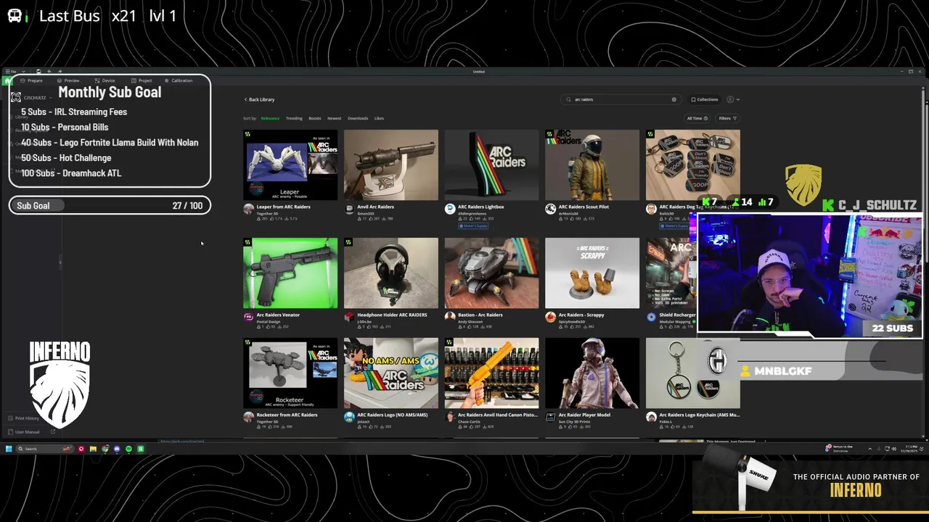929x522 pixels.
Task: Open the Collections button
Action: [704, 99]
